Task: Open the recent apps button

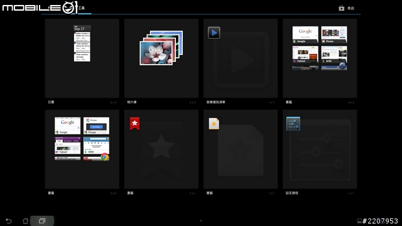Action: click(42, 220)
